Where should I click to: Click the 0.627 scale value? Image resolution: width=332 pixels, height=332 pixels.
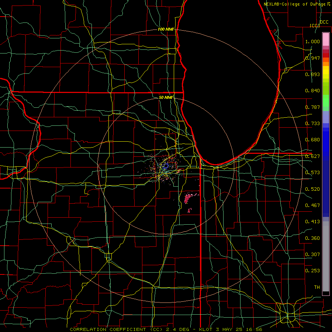[312, 156]
